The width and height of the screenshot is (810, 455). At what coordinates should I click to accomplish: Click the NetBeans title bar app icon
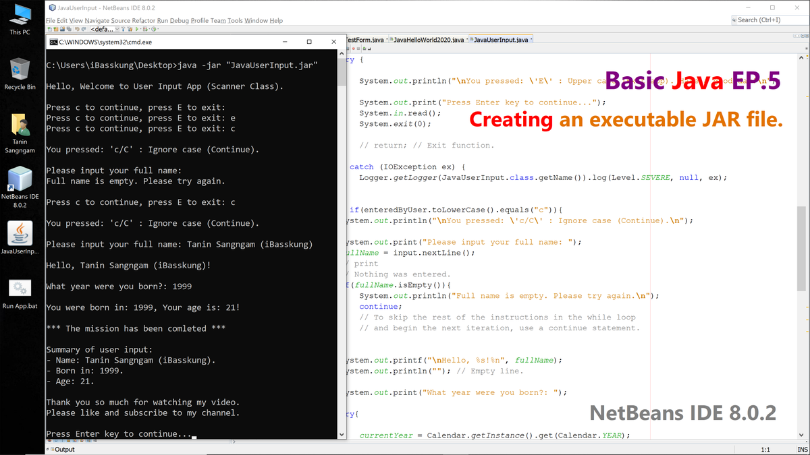tap(52, 7)
